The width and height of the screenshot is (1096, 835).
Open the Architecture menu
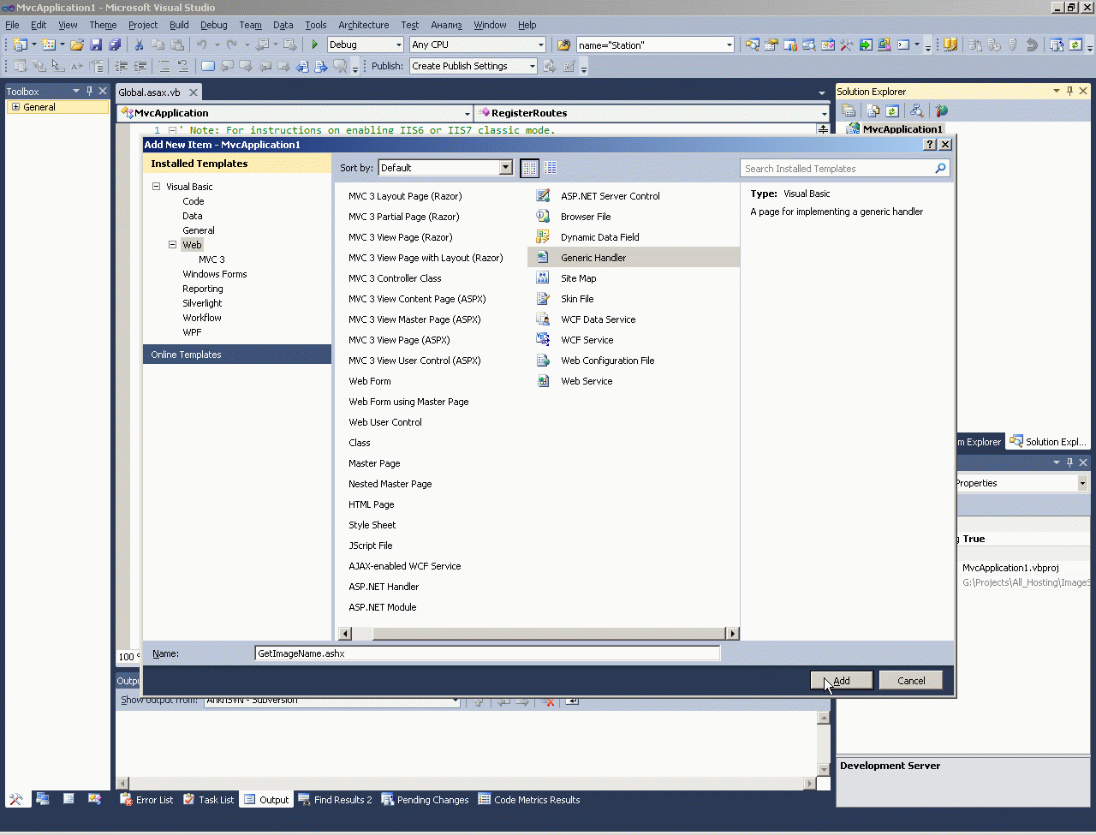[x=363, y=25]
